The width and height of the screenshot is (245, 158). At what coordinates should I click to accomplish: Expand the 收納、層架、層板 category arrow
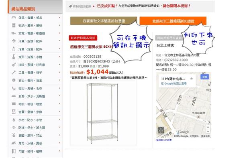[59, 25]
